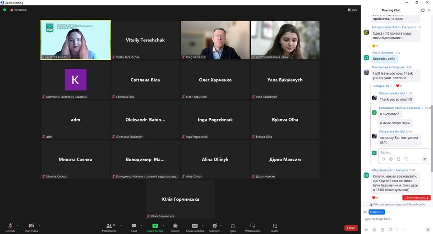Image resolution: width=433 pixels, height=234 pixels.
Task: Open the View layout menu
Action: pyautogui.click(x=352, y=9)
